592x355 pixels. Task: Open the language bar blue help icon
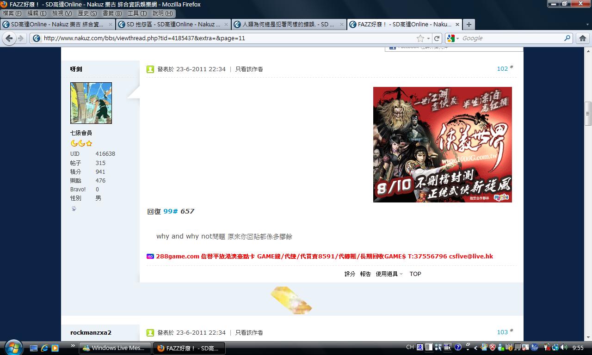[x=458, y=348]
